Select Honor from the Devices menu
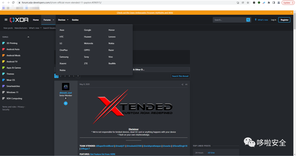This screenshot has height=156, width=296. pyautogui.click(x=112, y=30)
